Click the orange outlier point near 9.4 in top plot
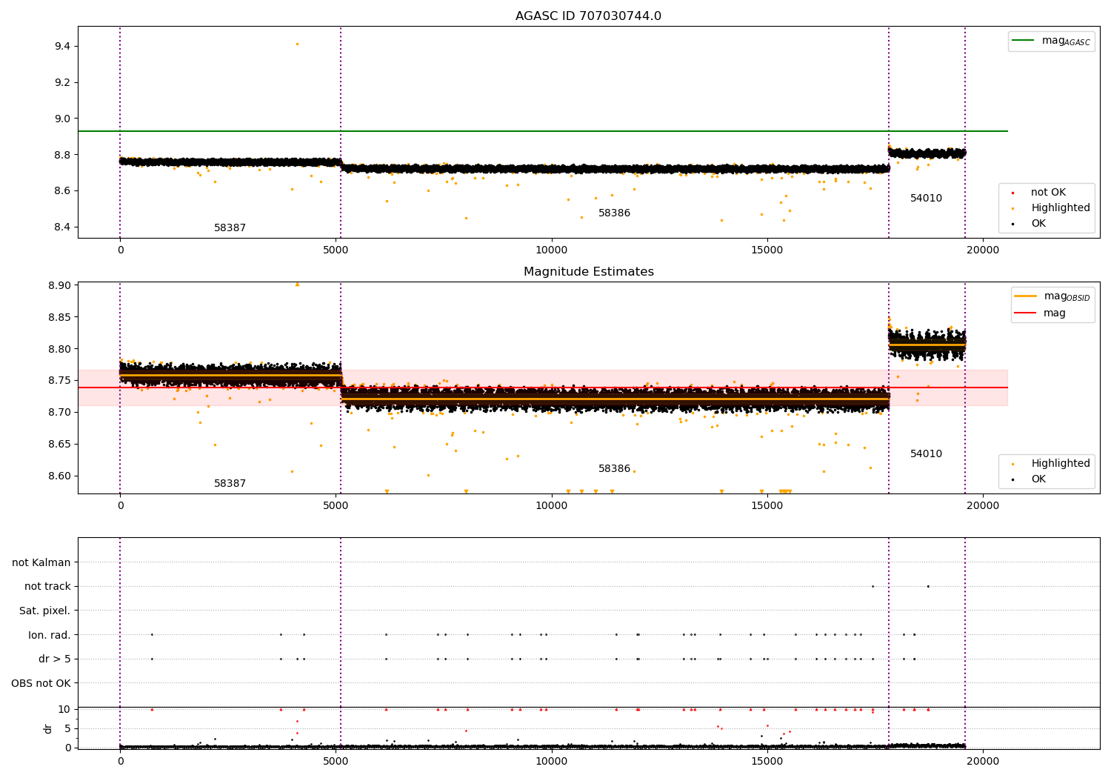Screen dimensions: 1111x778 pyautogui.click(x=297, y=44)
